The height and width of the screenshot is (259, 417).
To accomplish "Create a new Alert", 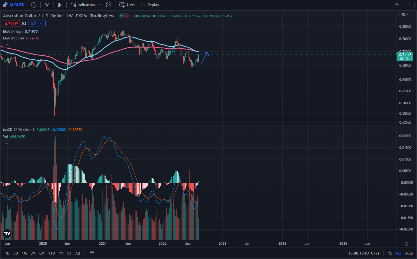I will [x=127, y=5].
